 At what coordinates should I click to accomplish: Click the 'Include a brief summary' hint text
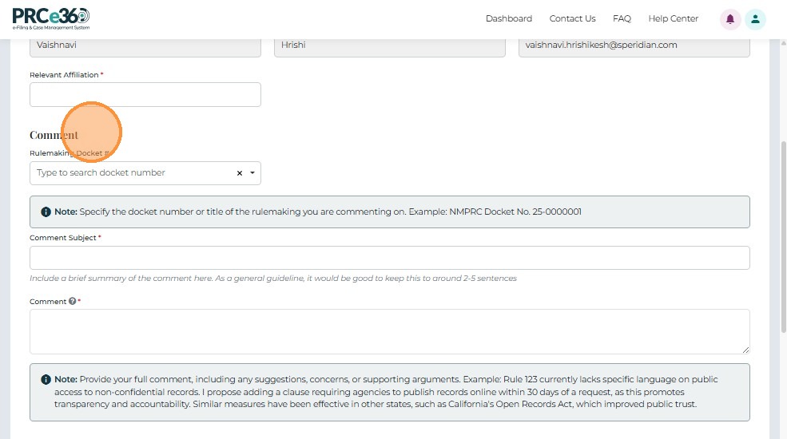click(273, 278)
